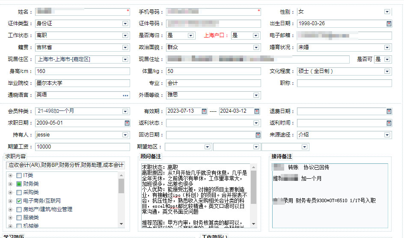Click the 顾问备注 scrollbar up arrow
Screen dimensions: 404x238
coord(253,167)
